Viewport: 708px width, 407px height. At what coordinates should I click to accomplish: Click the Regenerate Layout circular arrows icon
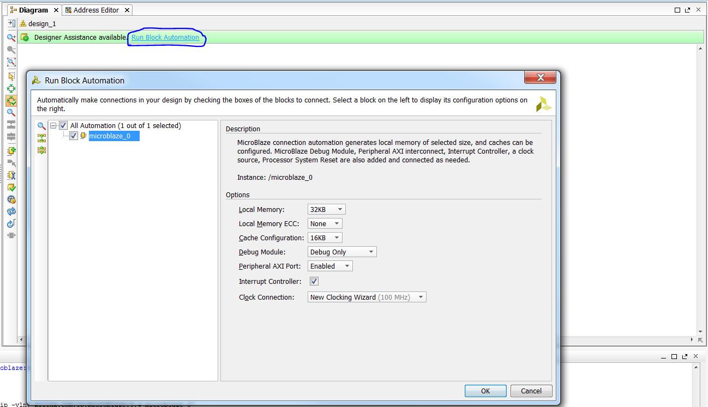click(x=11, y=211)
